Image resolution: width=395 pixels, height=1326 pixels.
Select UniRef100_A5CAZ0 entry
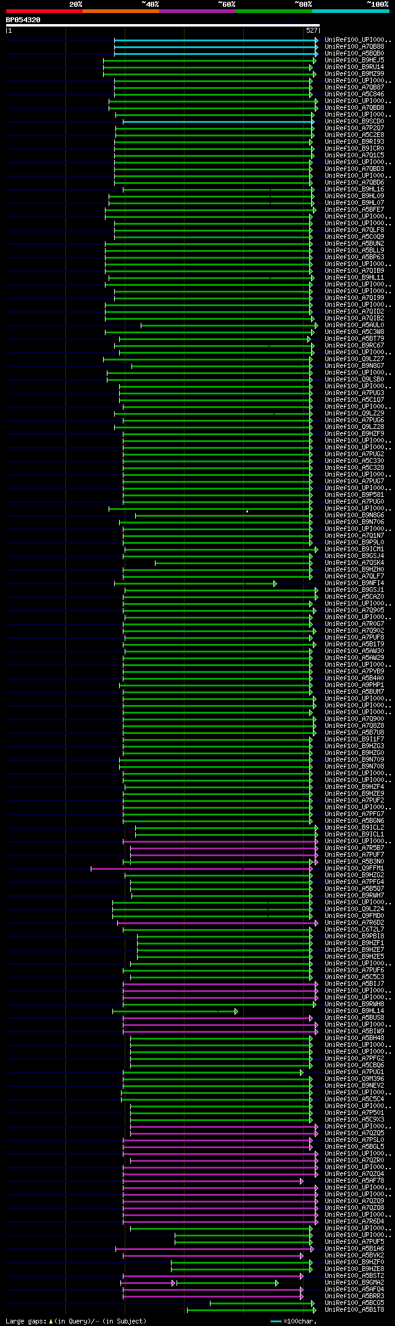click(x=354, y=596)
